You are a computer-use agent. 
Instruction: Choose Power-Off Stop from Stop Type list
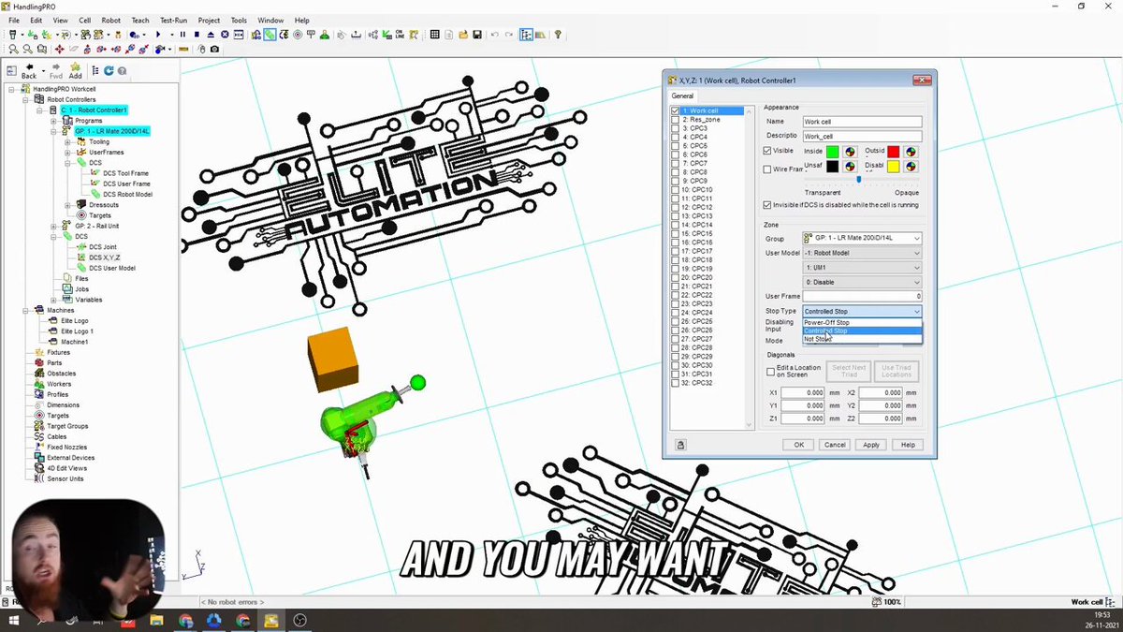coord(862,322)
